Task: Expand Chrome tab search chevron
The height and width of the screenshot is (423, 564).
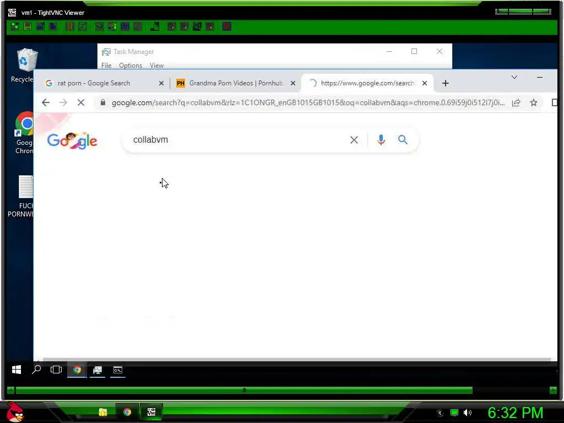Action: (x=514, y=77)
